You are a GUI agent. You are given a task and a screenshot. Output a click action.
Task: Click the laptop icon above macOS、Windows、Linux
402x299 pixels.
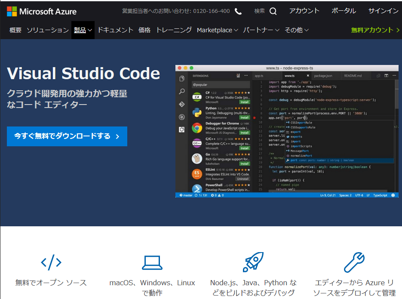(152, 262)
